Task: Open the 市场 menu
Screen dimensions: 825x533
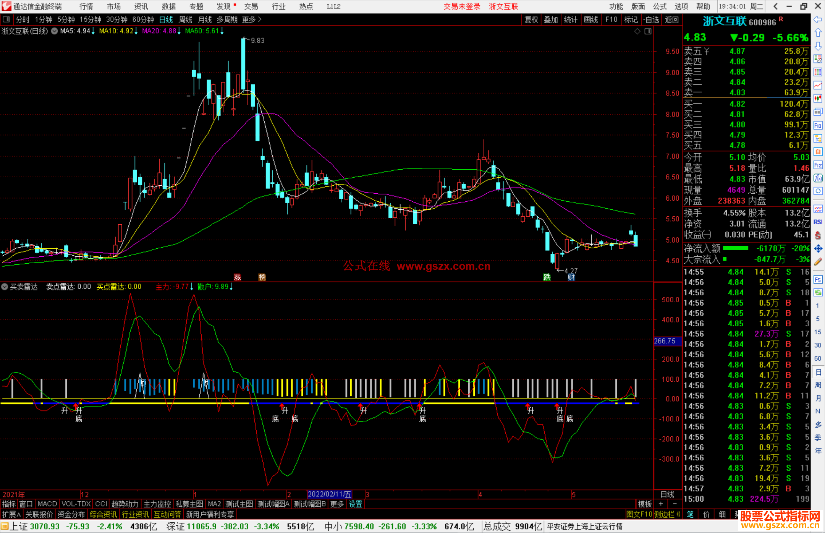Action: [x=114, y=6]
